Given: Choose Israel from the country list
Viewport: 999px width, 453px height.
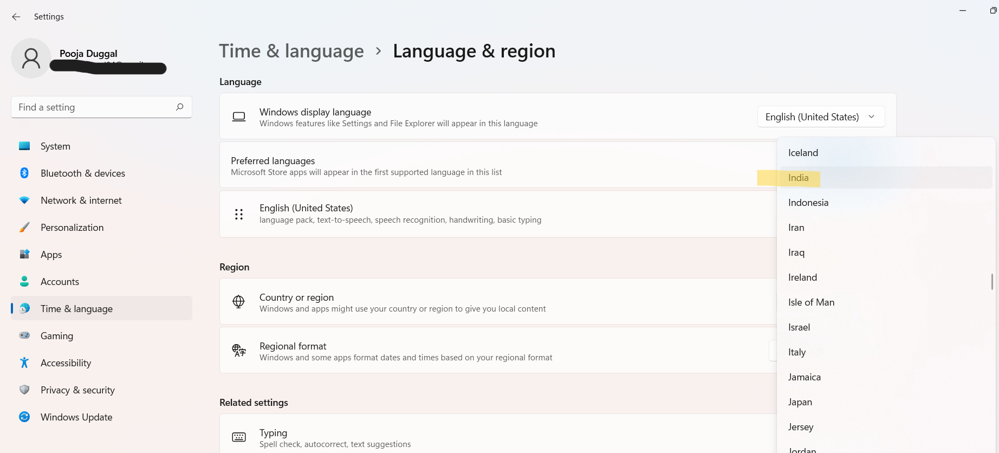Looking at the screenshot, I should click(x=886, y=327).
